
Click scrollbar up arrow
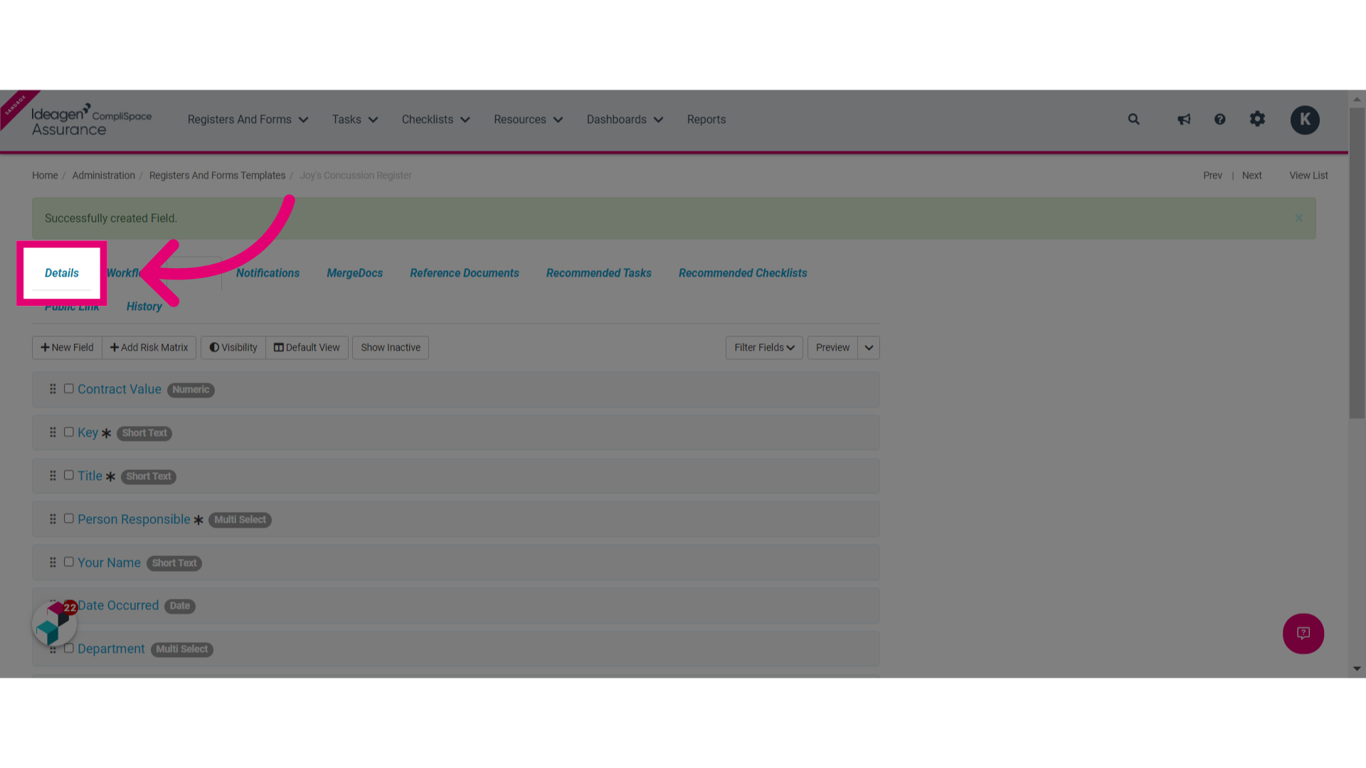(x=1357, y=99)
